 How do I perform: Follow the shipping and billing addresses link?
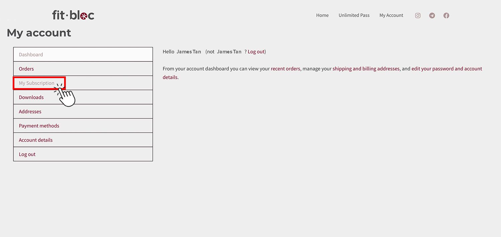point(366,69)
